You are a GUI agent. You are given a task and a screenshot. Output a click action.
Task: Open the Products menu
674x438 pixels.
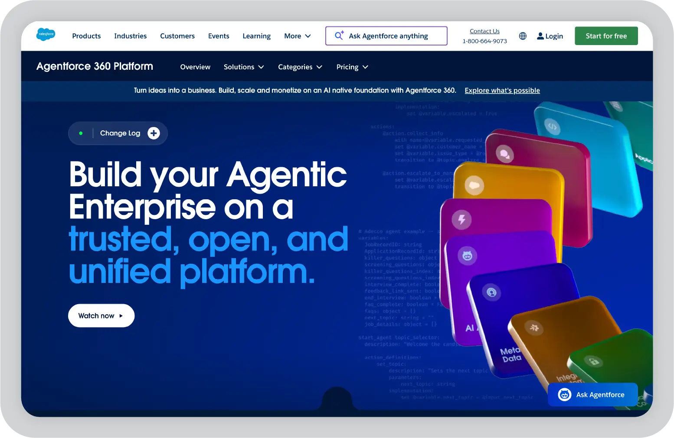pyautogui.click(x=86, y=36)
